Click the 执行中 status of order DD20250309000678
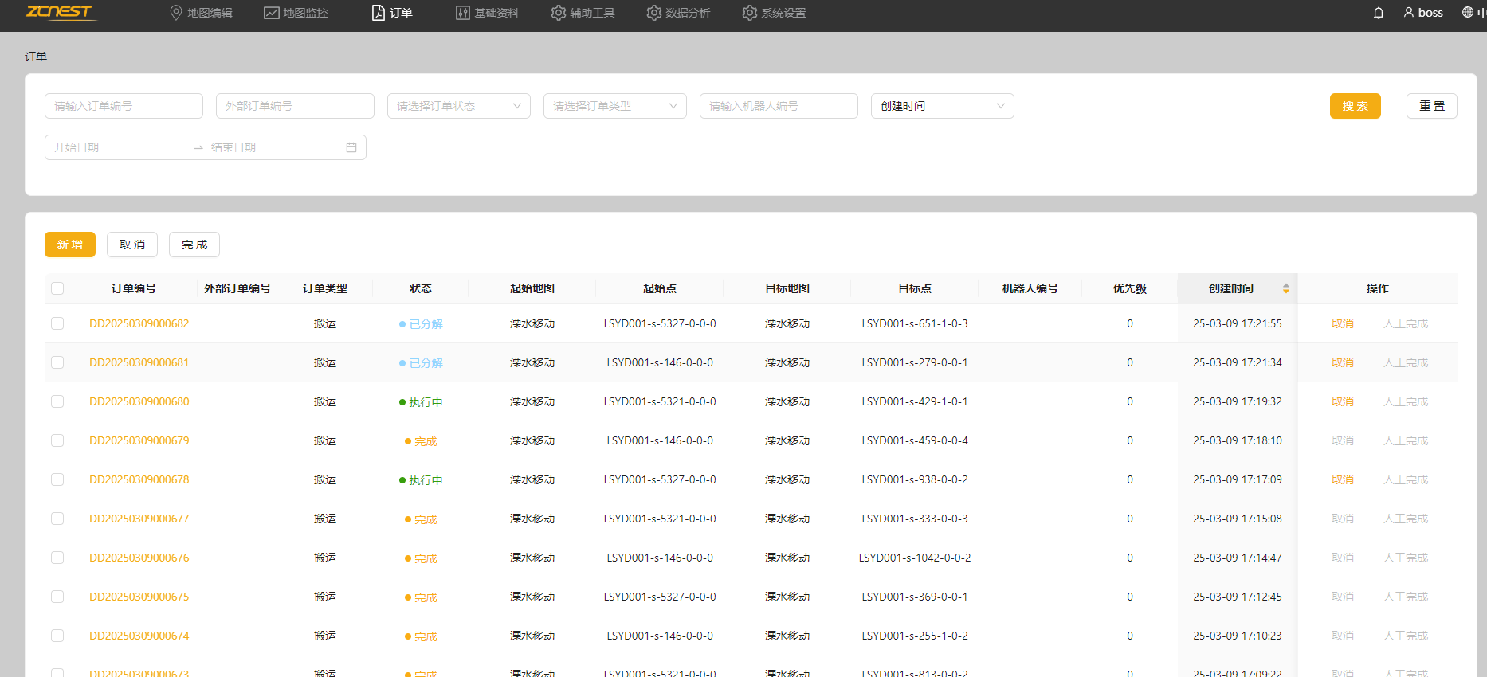The height and width of the screenshot is (677, 1487). [x=421, y=480]
